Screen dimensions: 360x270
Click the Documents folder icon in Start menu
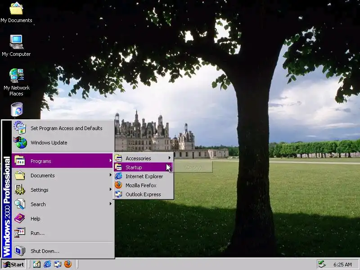[20, 175]
